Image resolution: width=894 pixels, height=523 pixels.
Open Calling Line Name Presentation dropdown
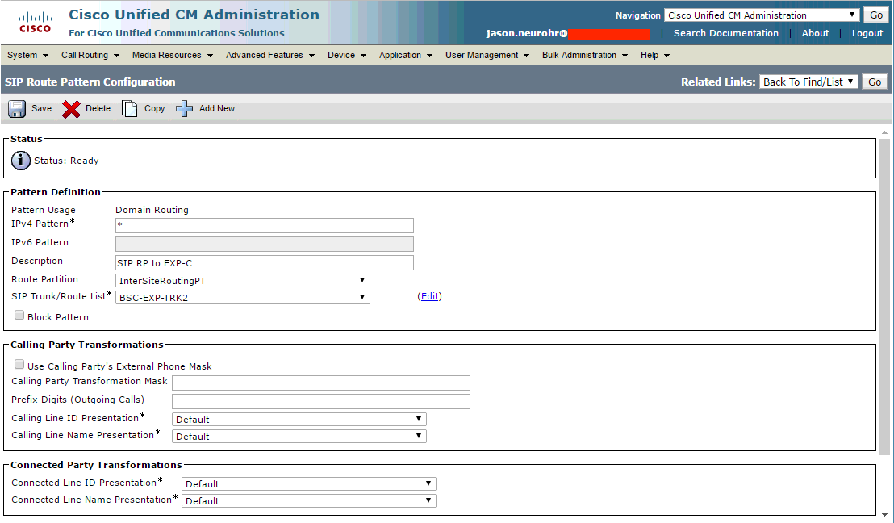tap(299, 437)
